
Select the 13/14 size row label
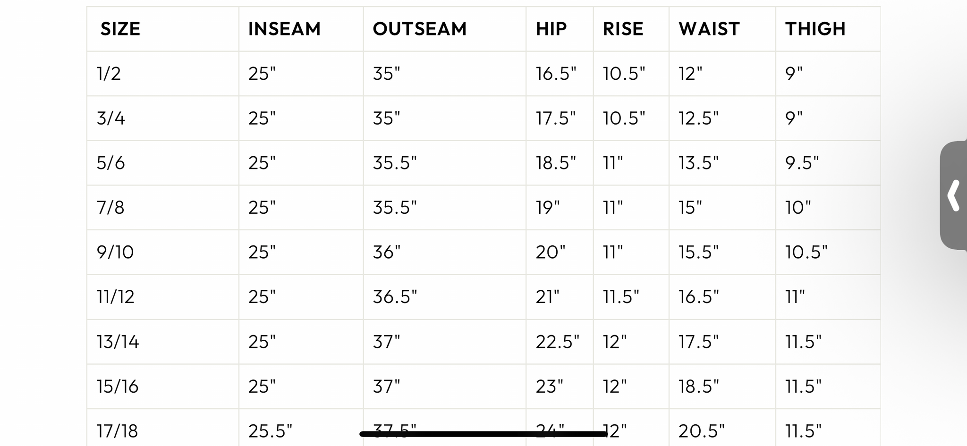(118, 342)
